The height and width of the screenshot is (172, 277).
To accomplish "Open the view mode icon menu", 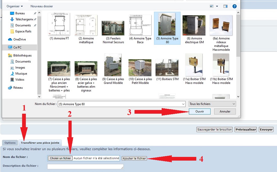I will click(212, 6).
